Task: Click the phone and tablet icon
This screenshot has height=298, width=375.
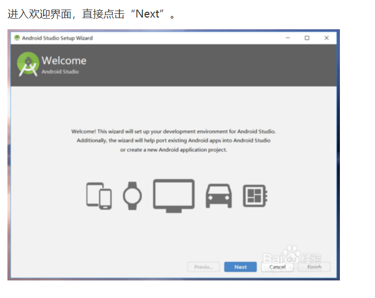Action: click(99, 196)
